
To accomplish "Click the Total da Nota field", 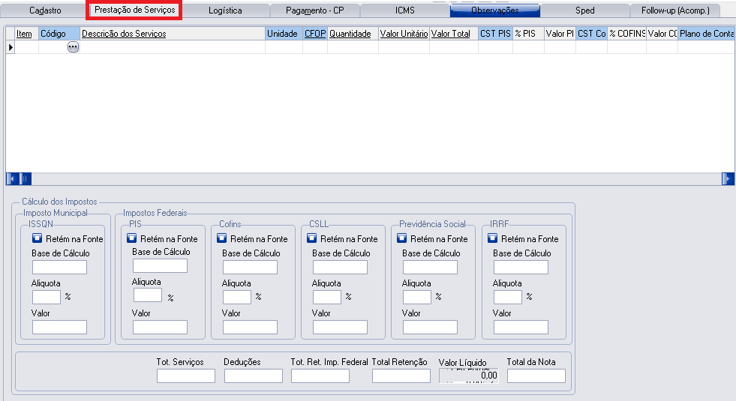I will 536,376.
